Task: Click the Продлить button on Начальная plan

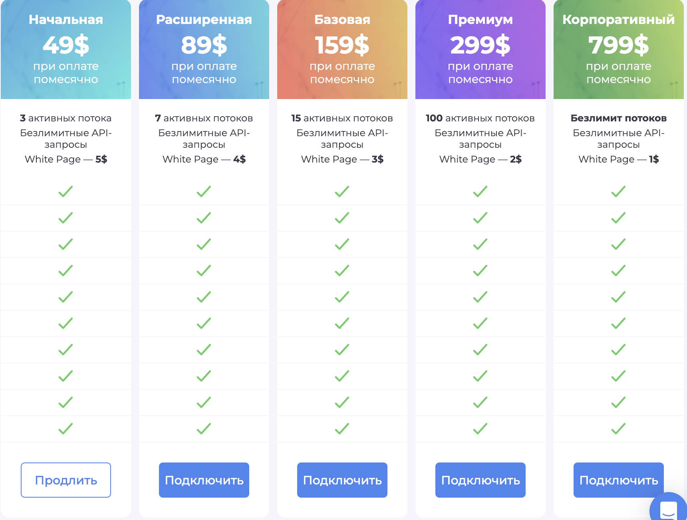Action: point(66,480)
